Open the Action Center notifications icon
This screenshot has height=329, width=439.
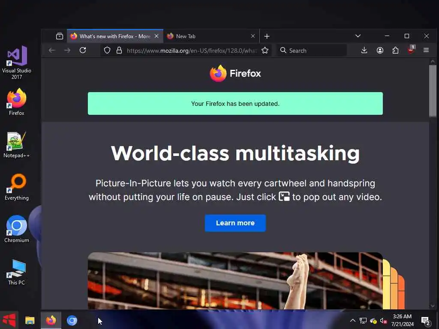(425, 320)
